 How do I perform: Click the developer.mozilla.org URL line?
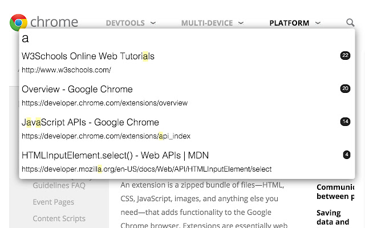147,169
